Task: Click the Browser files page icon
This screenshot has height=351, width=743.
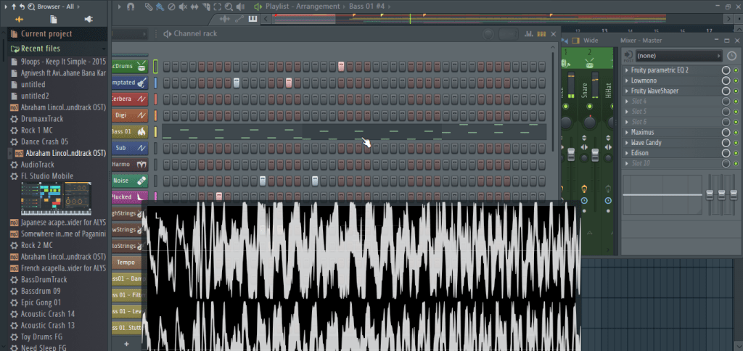Action: (x=54, y=19)
